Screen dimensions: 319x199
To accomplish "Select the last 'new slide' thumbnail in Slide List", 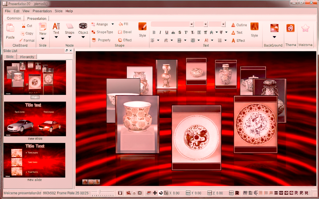I will click(x=35, y=160).
